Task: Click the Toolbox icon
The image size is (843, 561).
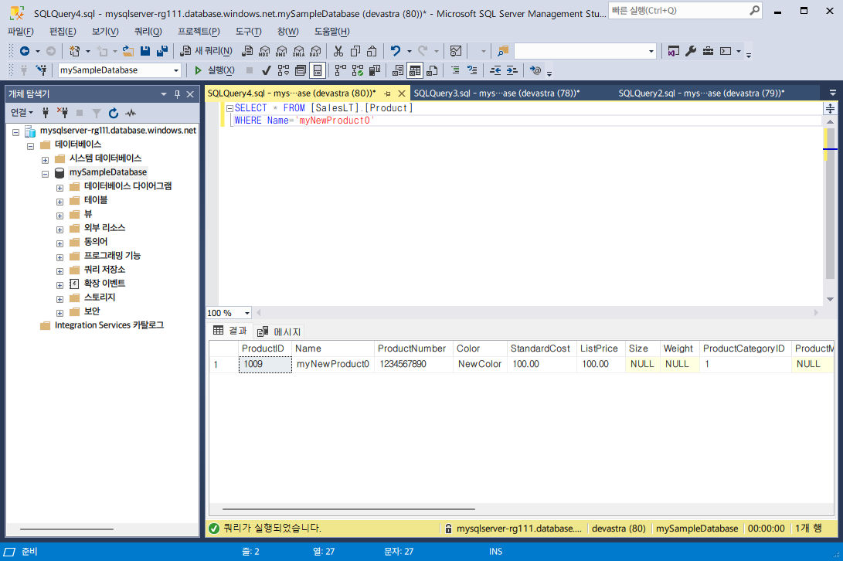Action: (708, 51)
